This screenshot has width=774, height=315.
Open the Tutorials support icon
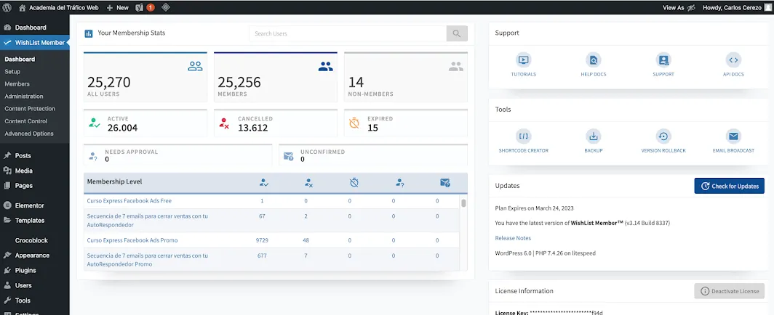(523, 60)
